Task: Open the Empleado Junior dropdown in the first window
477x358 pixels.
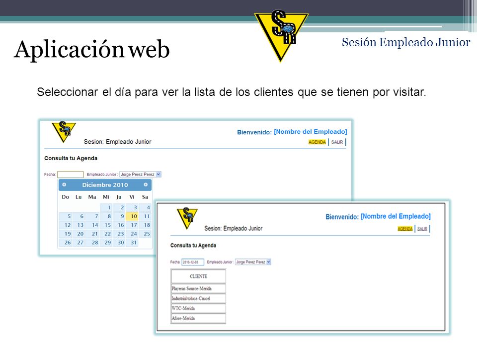Action: coord(140,175)
